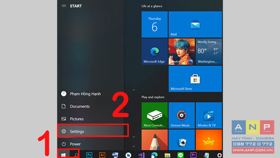The width and height of the screenshot is (280, 158).
Task: Open the Photos tile
Action: 182,52
